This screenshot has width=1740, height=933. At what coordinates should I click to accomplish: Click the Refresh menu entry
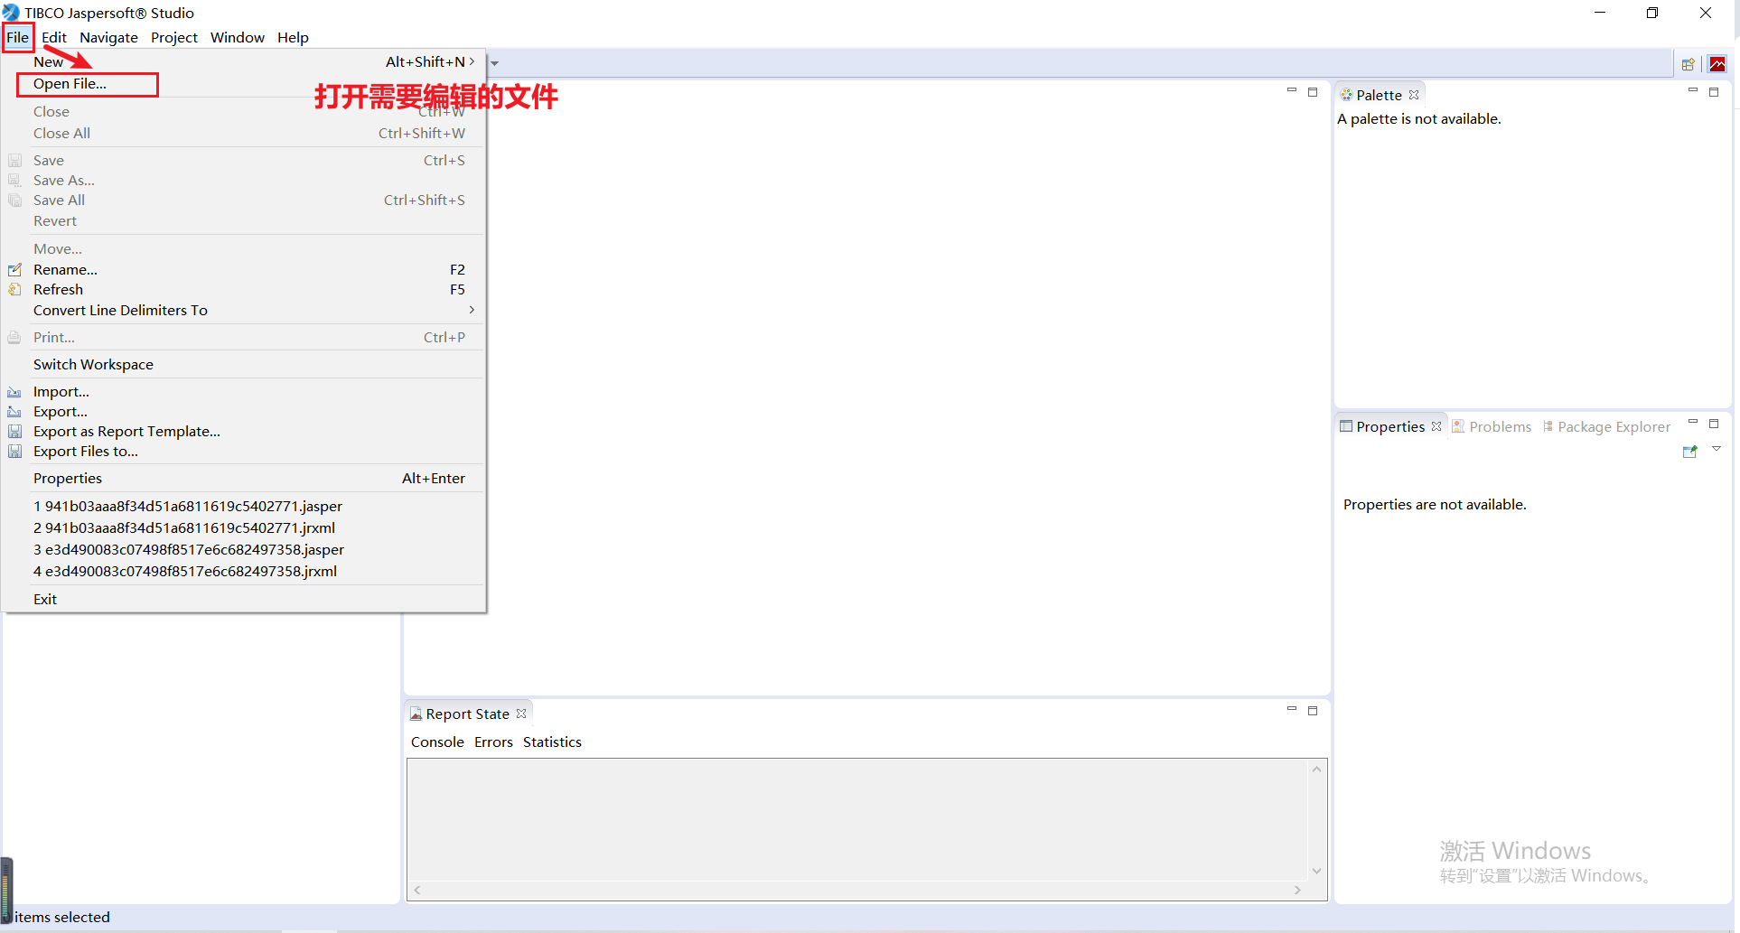pos(244,289)
